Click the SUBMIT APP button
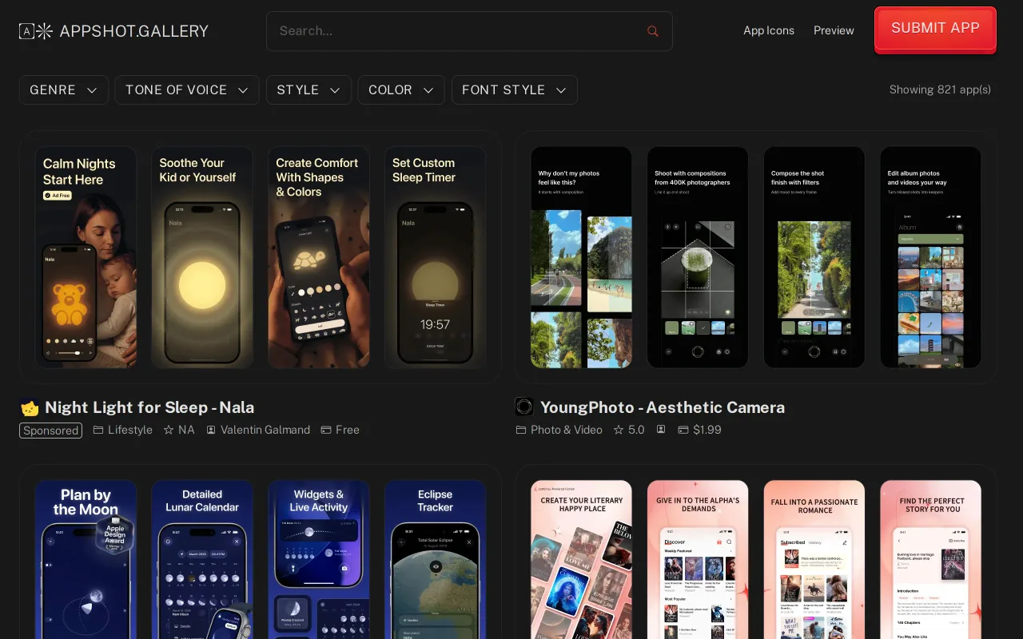 point(935,29)
